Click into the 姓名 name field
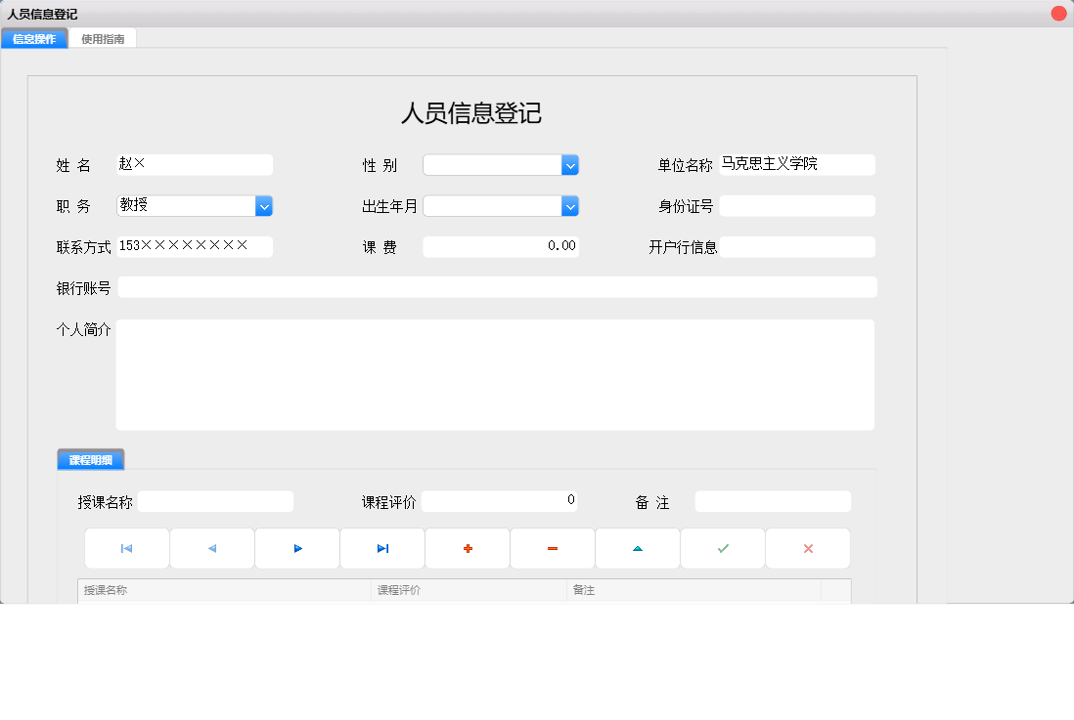The image size is (1074, 720). click(x=194, y=164)
